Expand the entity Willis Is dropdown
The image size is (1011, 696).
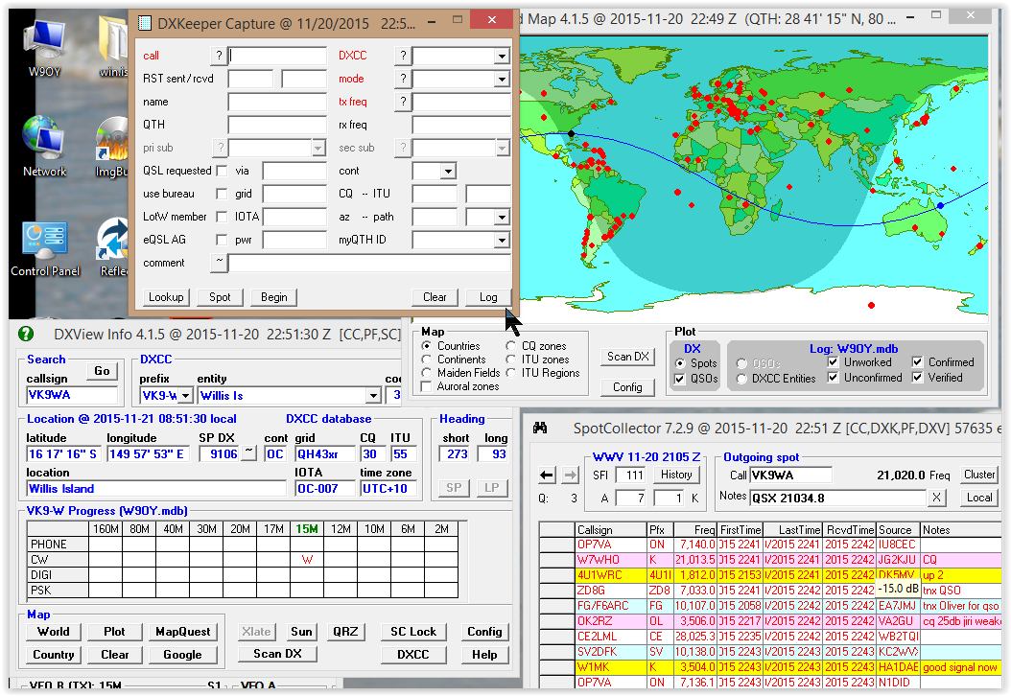coord(373,395)
